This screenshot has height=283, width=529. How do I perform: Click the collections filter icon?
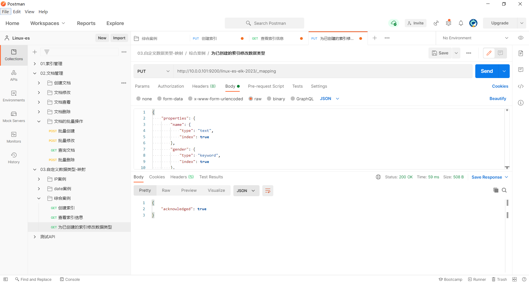click(x=47, y=52)
